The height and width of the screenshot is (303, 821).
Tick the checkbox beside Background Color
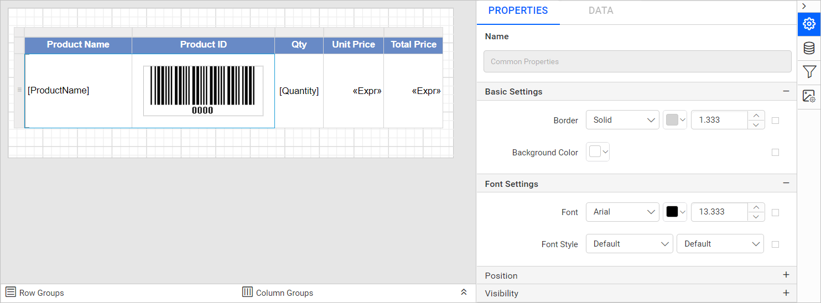[x=775, y=153]
